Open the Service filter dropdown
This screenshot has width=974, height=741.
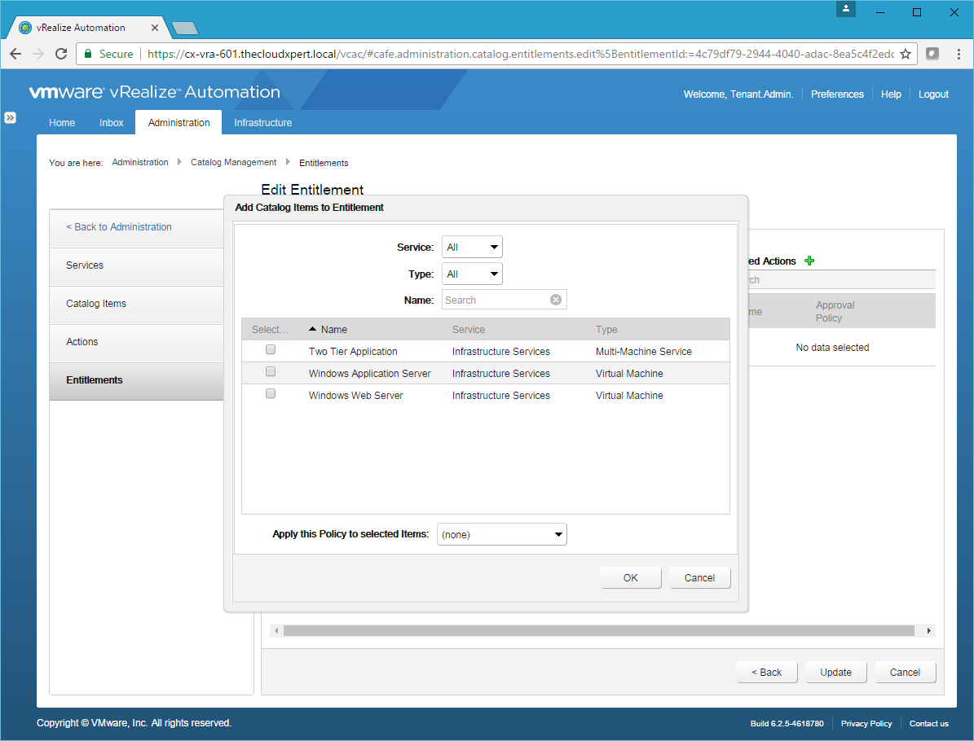tap(472, 247)
